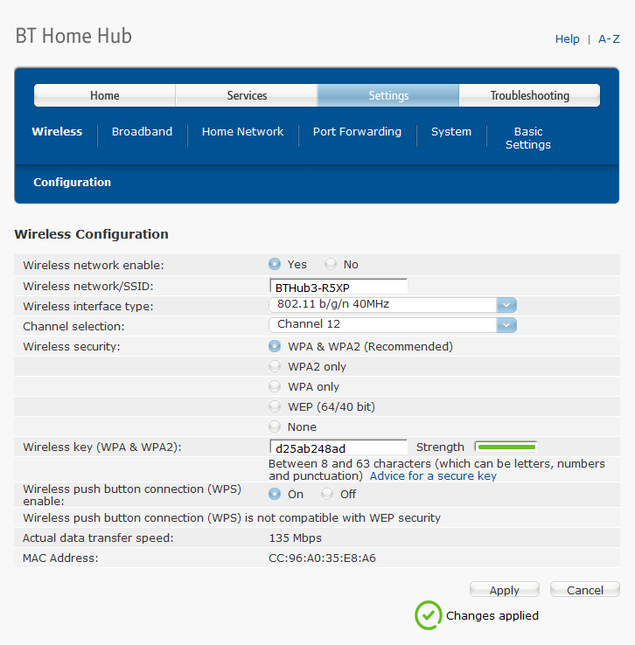The image size is (635, 645).
Task: Click the Actual data transfer speed label
Action: (x=98, y=537)
